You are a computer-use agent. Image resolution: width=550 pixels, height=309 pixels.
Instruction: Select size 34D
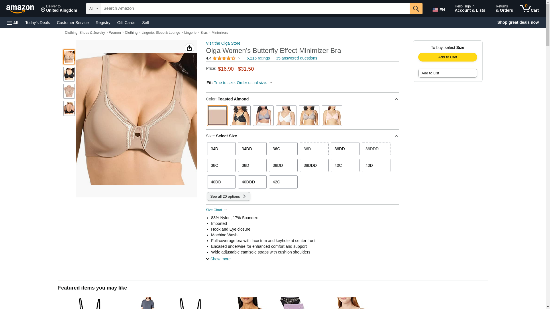221,149
